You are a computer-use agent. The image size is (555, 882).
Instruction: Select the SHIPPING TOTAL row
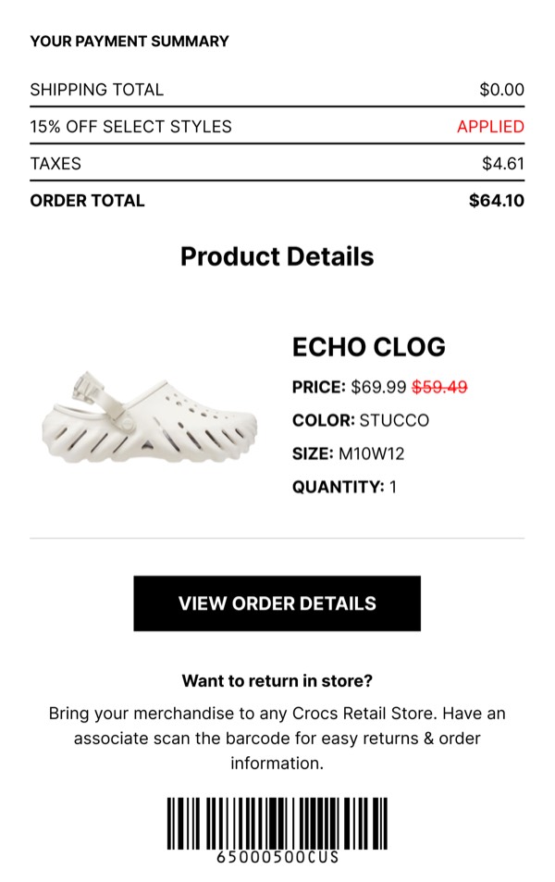point(97,89)
